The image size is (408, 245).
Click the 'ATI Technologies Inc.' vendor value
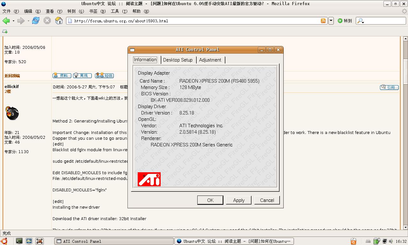click(x=201, y=126)
